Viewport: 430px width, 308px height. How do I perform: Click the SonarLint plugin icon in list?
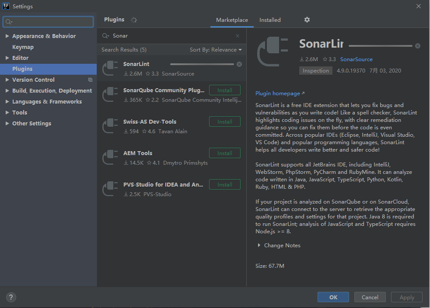click(x=110, y=68)
